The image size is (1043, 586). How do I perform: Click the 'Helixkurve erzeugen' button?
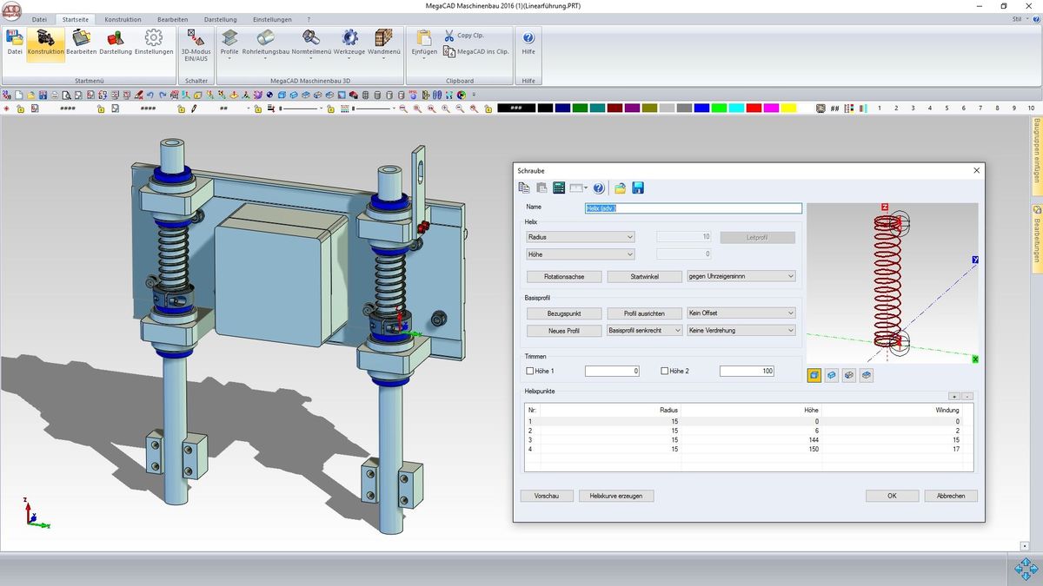tap(616, 496)
